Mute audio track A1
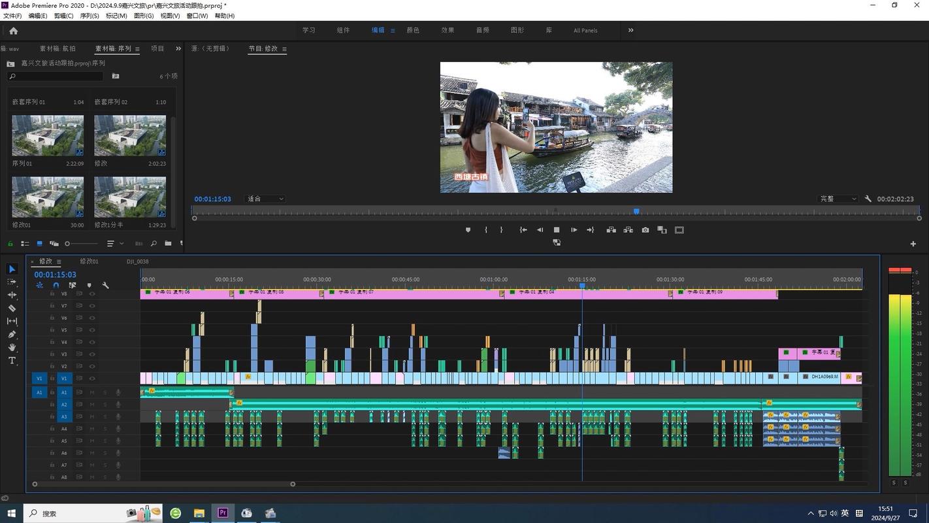The width and height of the screenshot is (929, 523). coord(92,392)
